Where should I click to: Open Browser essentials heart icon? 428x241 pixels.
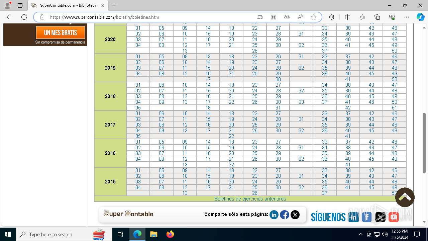click(392, 17)
